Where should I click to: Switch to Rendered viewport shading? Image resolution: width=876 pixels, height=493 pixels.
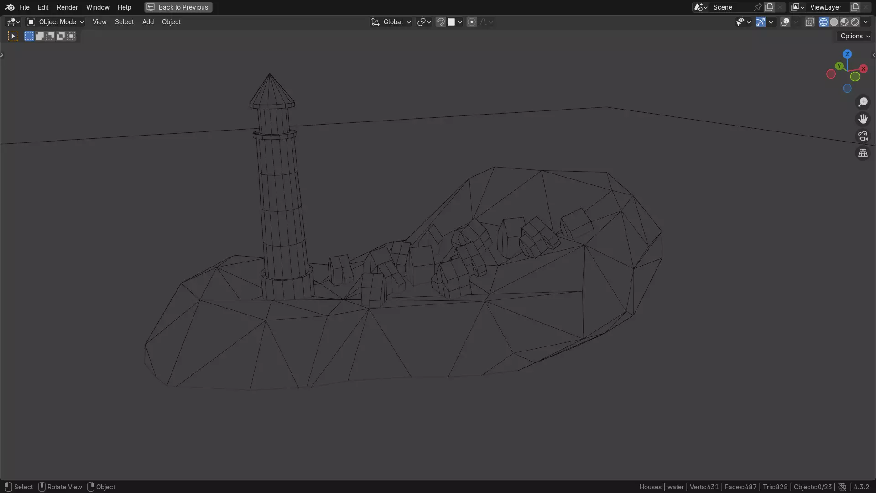tap(855, 22)
